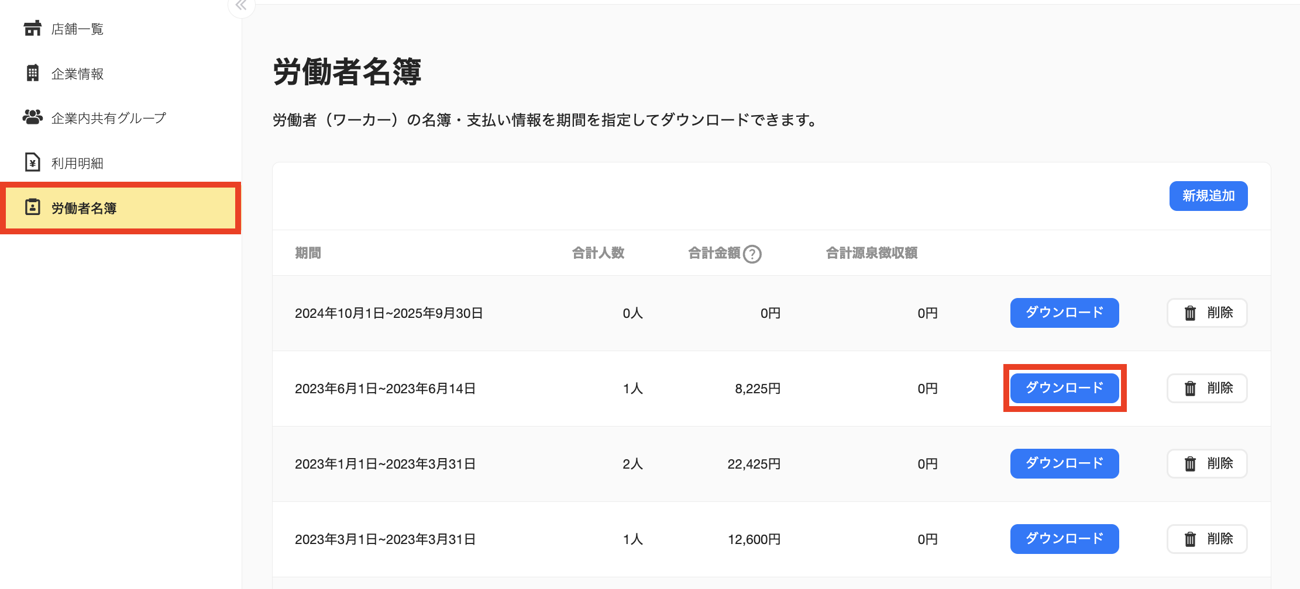The image size is (1300, 589).
Task: Click 削除 label for the 2023年3月1日~2023年3月31日 entry
Action: pyautogui.click(x=1220, y=539)
